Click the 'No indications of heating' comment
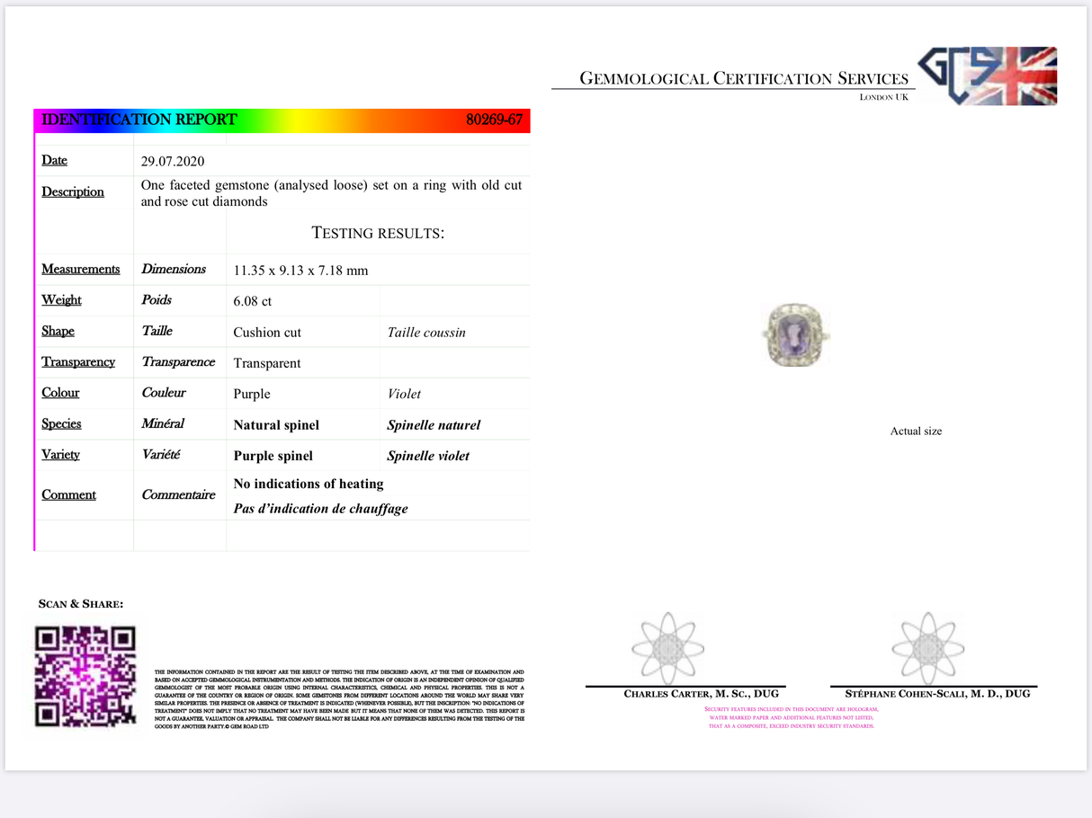This screenshot has height=818, width=1092. pyautogui.click(x=309, y=484)
